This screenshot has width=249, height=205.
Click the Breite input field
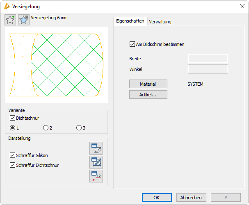tap(208, 59)
